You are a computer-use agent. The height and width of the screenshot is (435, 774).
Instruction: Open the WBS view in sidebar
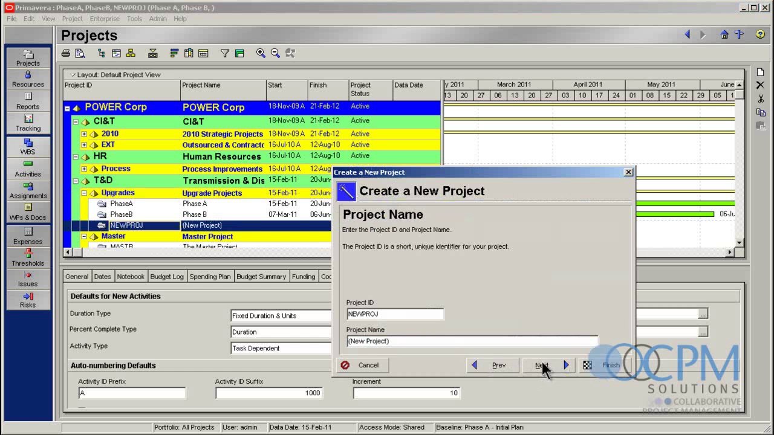coord(28,147)
